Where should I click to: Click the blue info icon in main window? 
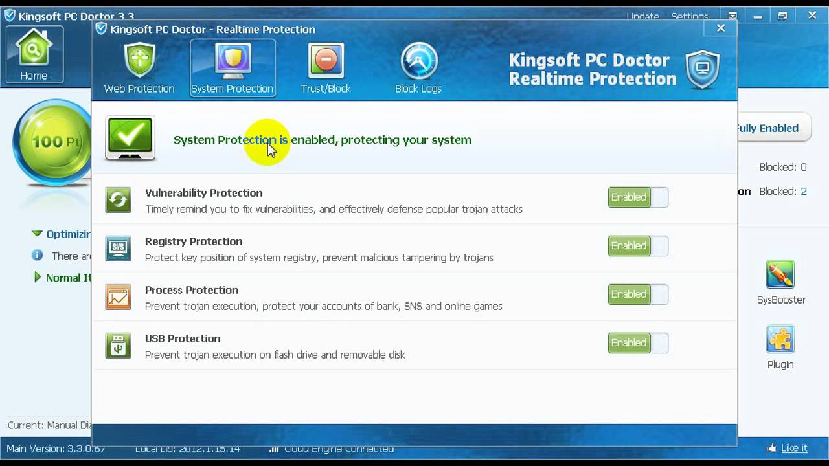38,256
